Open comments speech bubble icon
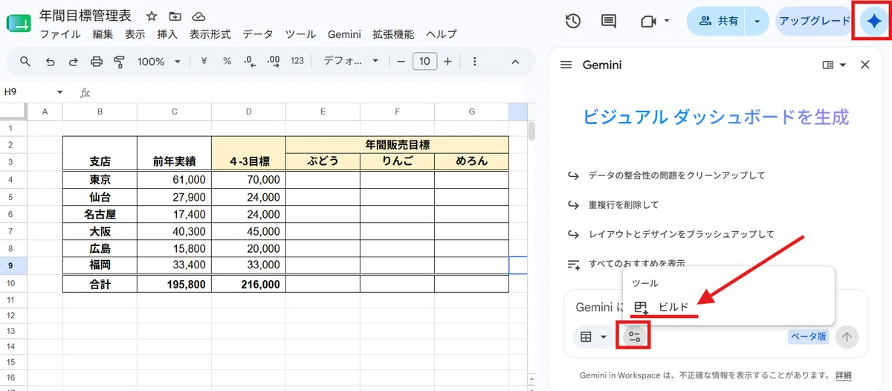This screenshot has height=391, width=892. point(609,21)
